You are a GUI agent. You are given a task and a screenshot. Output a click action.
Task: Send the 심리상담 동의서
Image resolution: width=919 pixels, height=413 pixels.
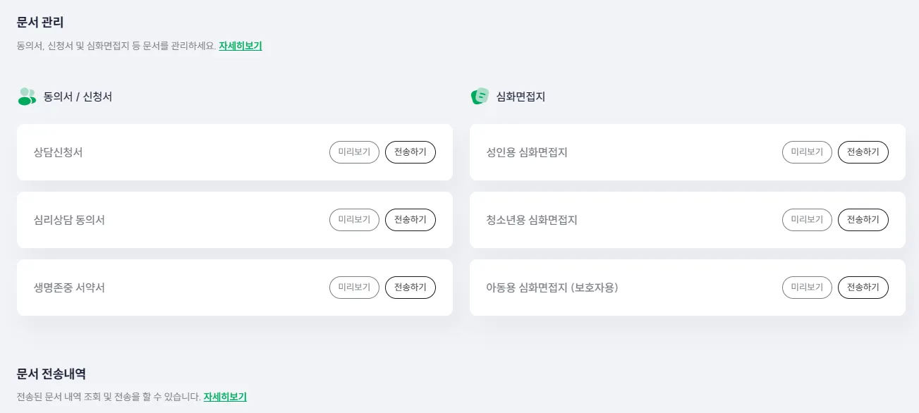410,220
